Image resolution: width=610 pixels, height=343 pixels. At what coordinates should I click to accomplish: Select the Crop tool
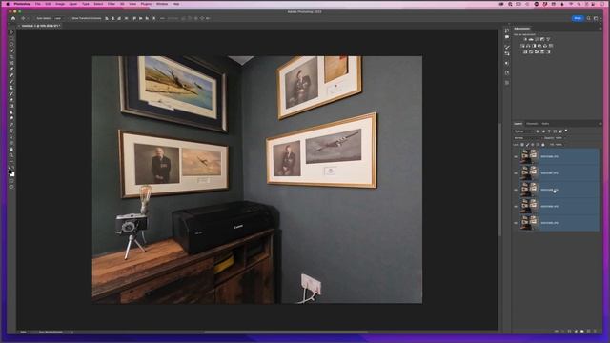click(x=11, y=57)
